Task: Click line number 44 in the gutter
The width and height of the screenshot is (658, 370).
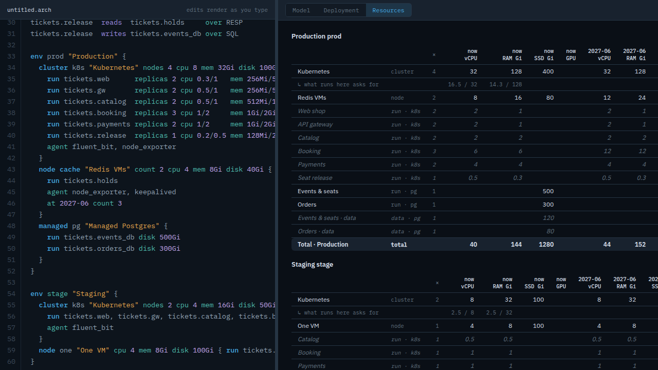Action: click(x=11, y=181)
